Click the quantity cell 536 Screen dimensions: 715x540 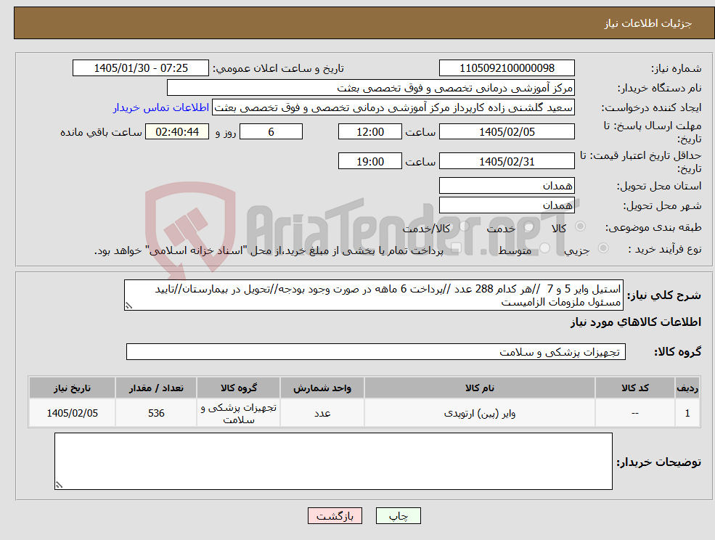click(x=156, y=413)
